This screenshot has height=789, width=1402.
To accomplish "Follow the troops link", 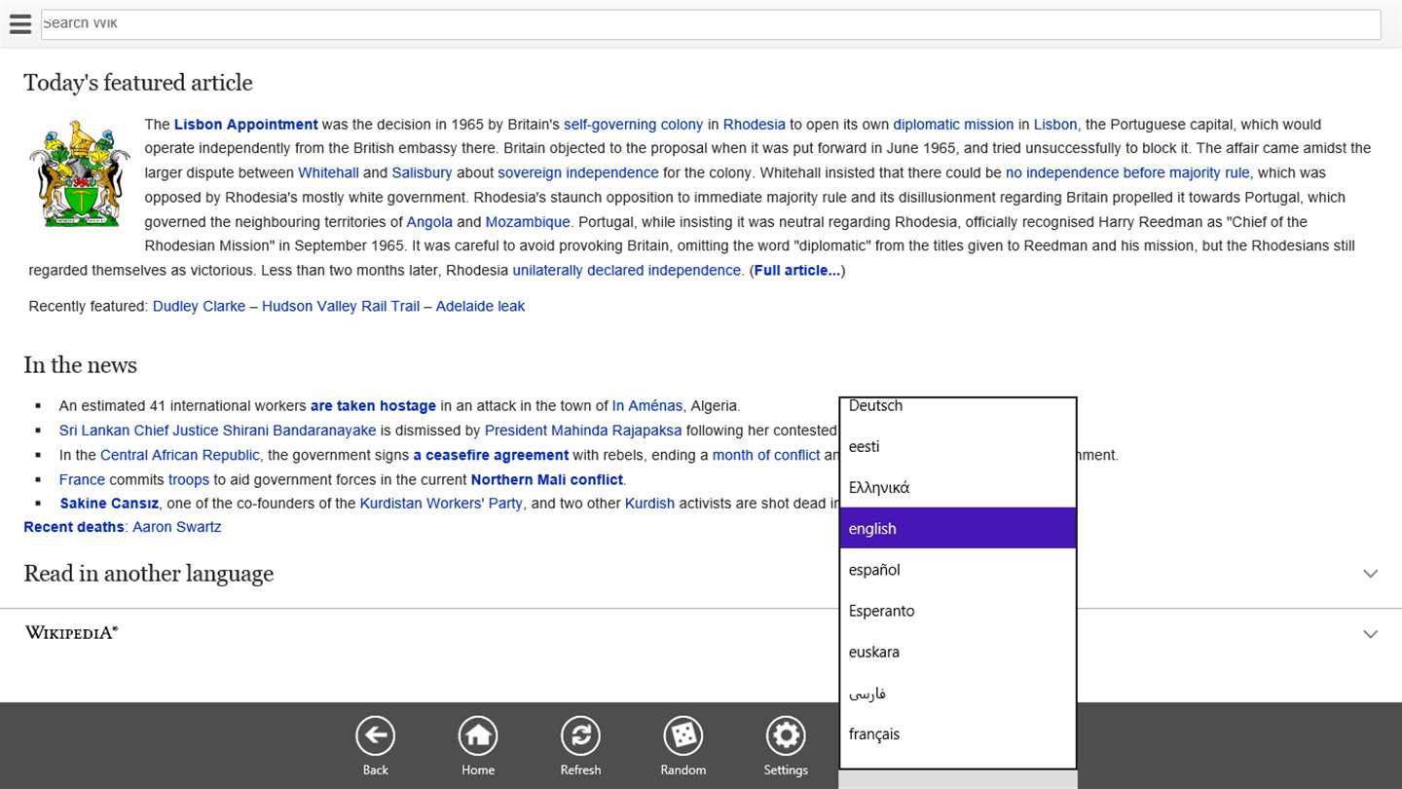I will pos(189,479).
